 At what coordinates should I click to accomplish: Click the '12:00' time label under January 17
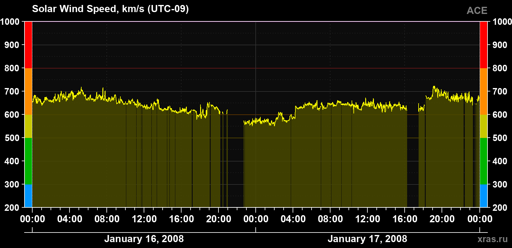click(x=368, y=219)
